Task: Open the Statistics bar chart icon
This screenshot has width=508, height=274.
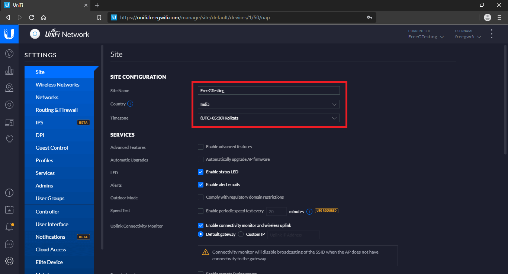Action: (x=9, y=71)
